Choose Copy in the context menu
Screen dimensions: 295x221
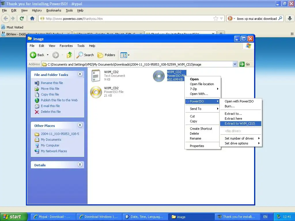click(x=203, y=121)
